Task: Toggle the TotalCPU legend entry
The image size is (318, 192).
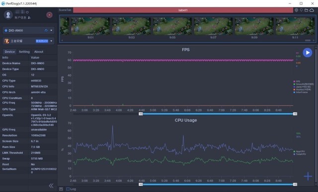Action: [x=300, y=154]
